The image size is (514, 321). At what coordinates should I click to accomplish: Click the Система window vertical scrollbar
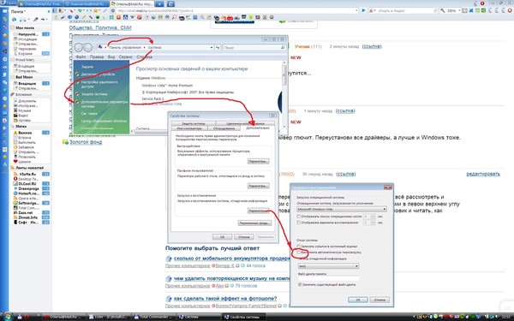tap(284, 95)
